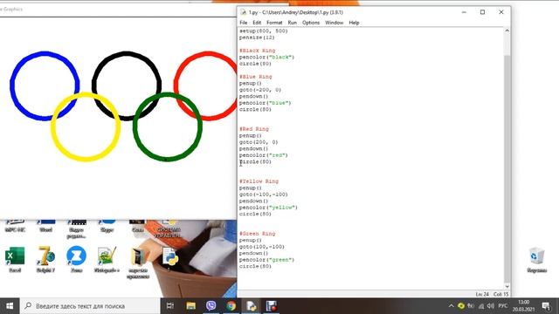Viewport: 559px width, 314px height.
Task: Click the #Blue Ring comment line
Action: coord(255,77)
